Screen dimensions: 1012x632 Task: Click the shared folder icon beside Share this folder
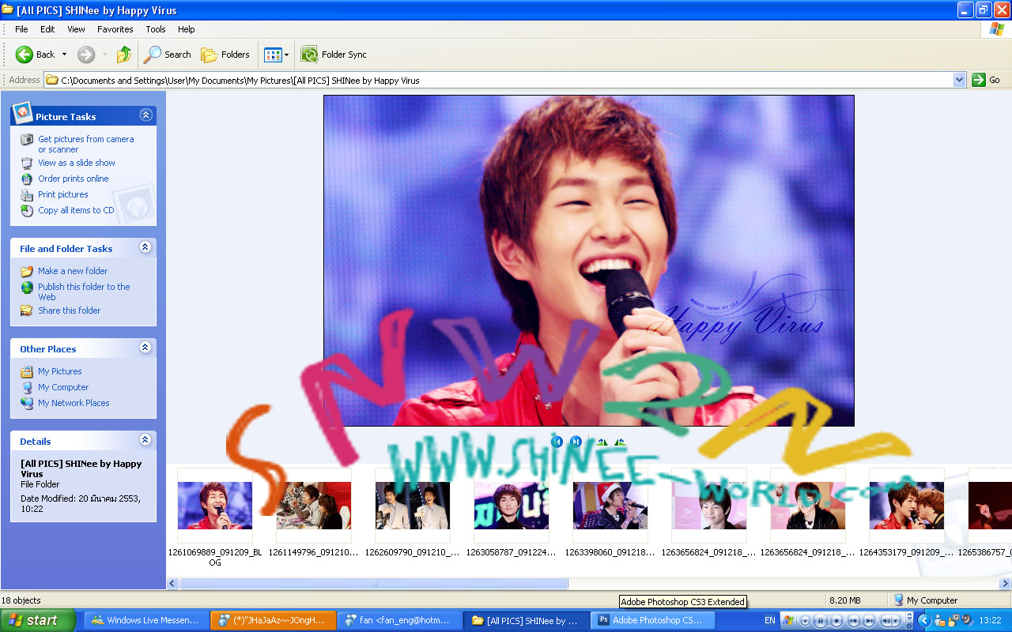coord(27,310)
